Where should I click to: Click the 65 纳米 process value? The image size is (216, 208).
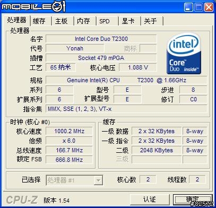click(x=61, y=67)
